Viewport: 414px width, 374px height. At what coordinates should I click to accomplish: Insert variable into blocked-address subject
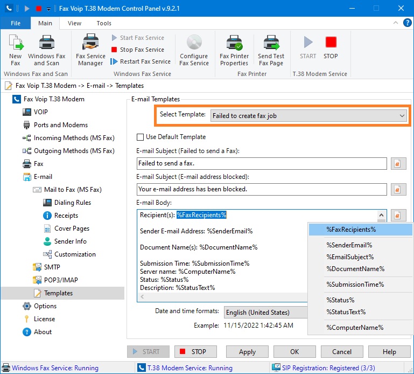(x=398, y=190)
